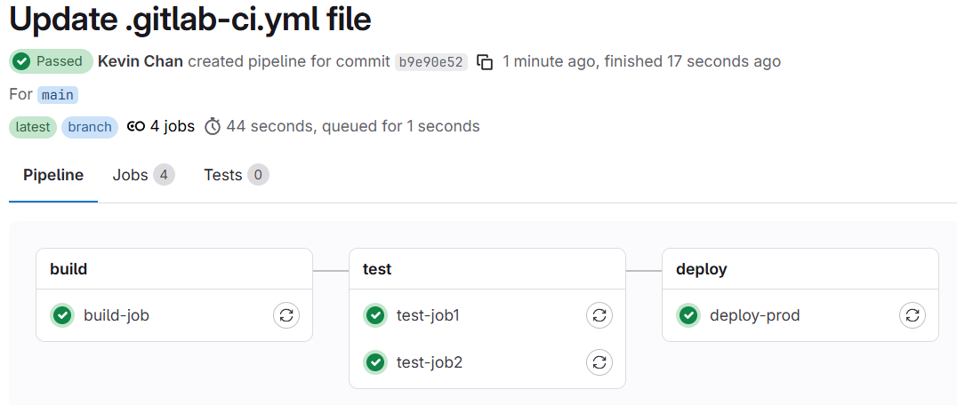Switch to the Jobs tab
The image size is (957, 405).
coord(142,175)
